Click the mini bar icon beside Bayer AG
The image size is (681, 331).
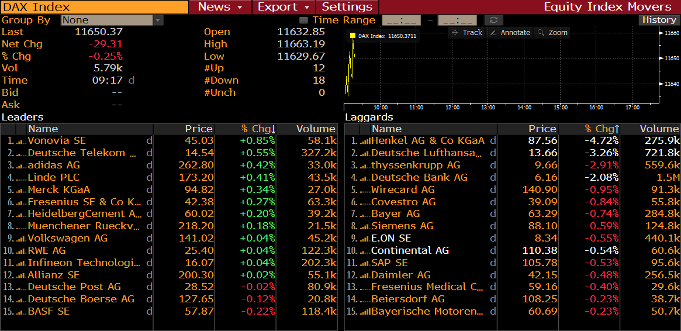point(365,214)
